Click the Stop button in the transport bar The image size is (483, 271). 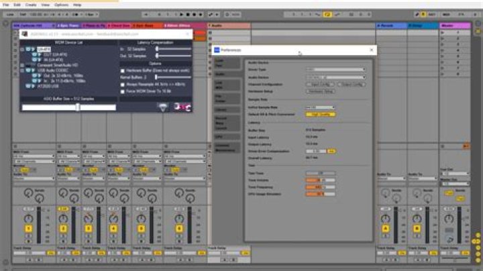(x=188, y=15)
